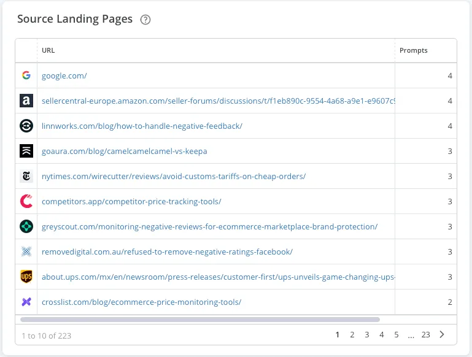Click the Google favicon in first row
The width and height of the screenshot is (472, 357).
coord(26,75)
